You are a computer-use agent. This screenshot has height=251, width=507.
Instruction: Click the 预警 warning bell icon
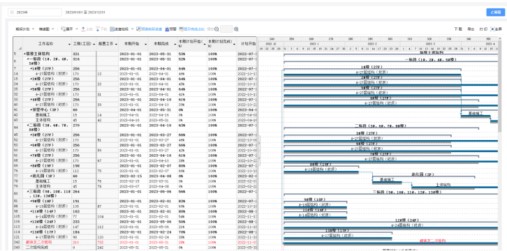tap(167, 29)
